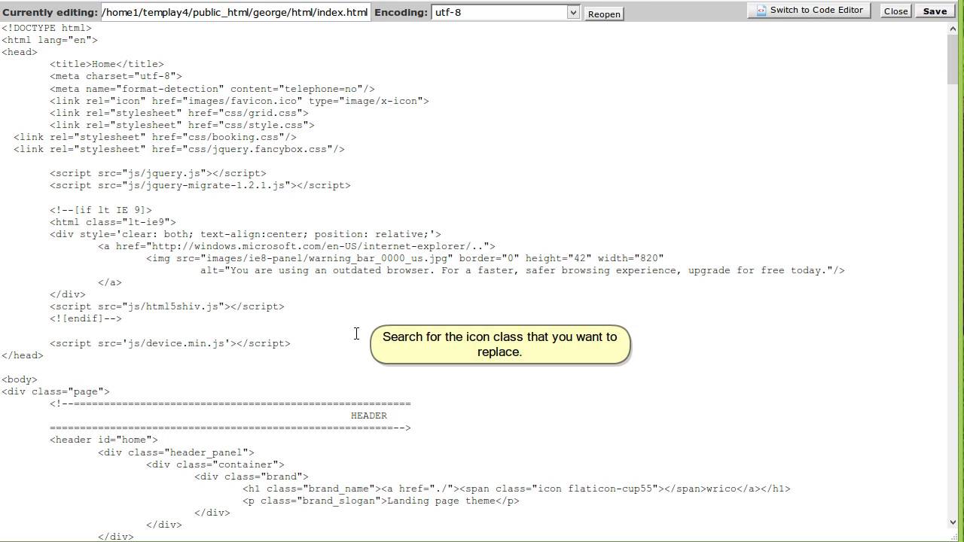
Task: Click the meta format-detection line
Action: [x=212, y=88]
